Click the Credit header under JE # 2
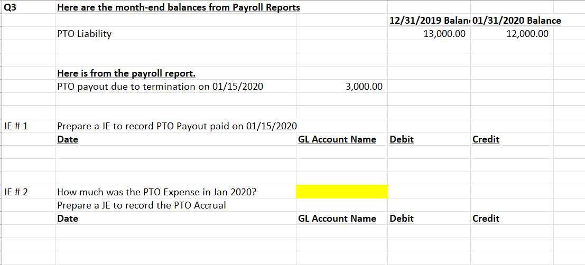Viewport: 585px width, 265px height. tap(486, 219)
